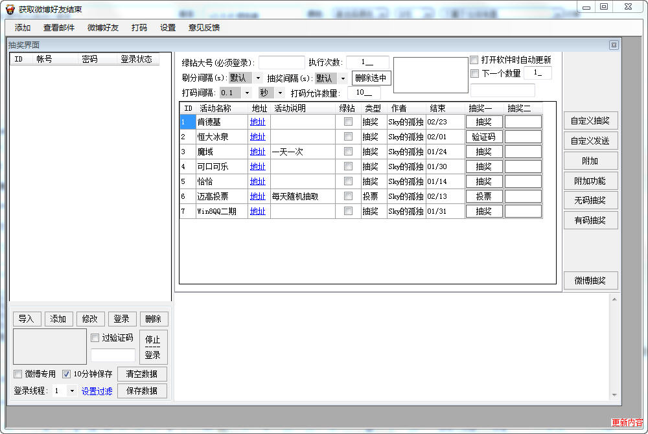Open the 意见反馈 menu
648x434 pixels.
click(x=203, y=28)
